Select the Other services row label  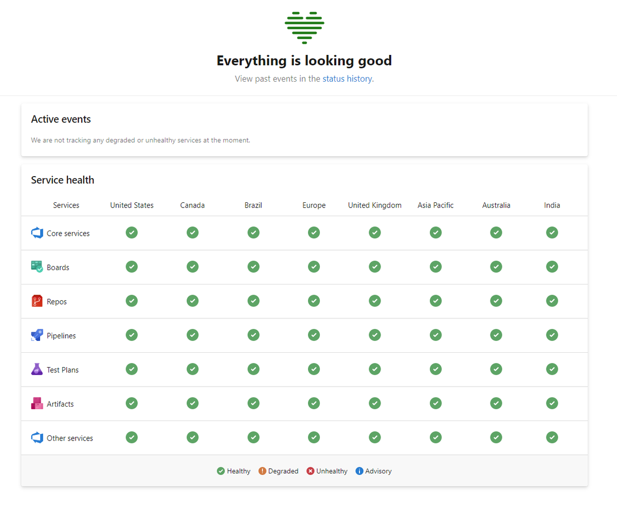pos(70,438)
